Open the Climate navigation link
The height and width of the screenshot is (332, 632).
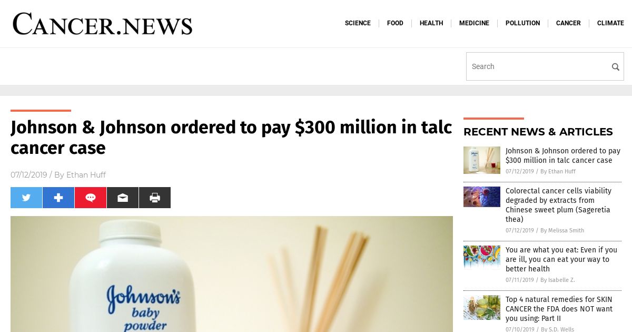610,23
